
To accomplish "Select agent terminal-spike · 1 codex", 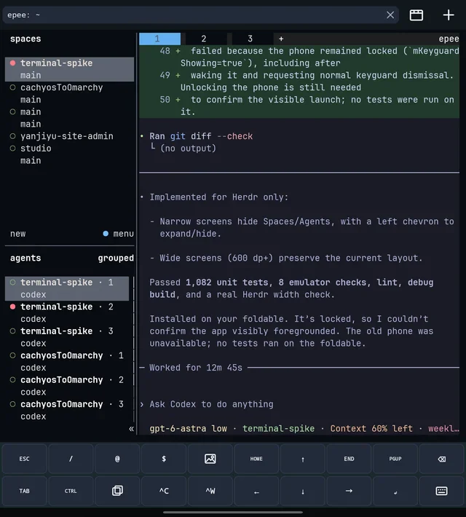I will pyautogui.click(x=67, y=288).
